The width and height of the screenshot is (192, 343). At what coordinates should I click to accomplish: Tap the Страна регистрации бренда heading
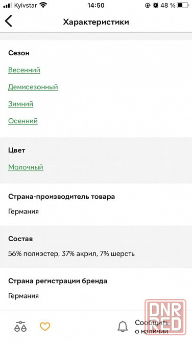58,281
